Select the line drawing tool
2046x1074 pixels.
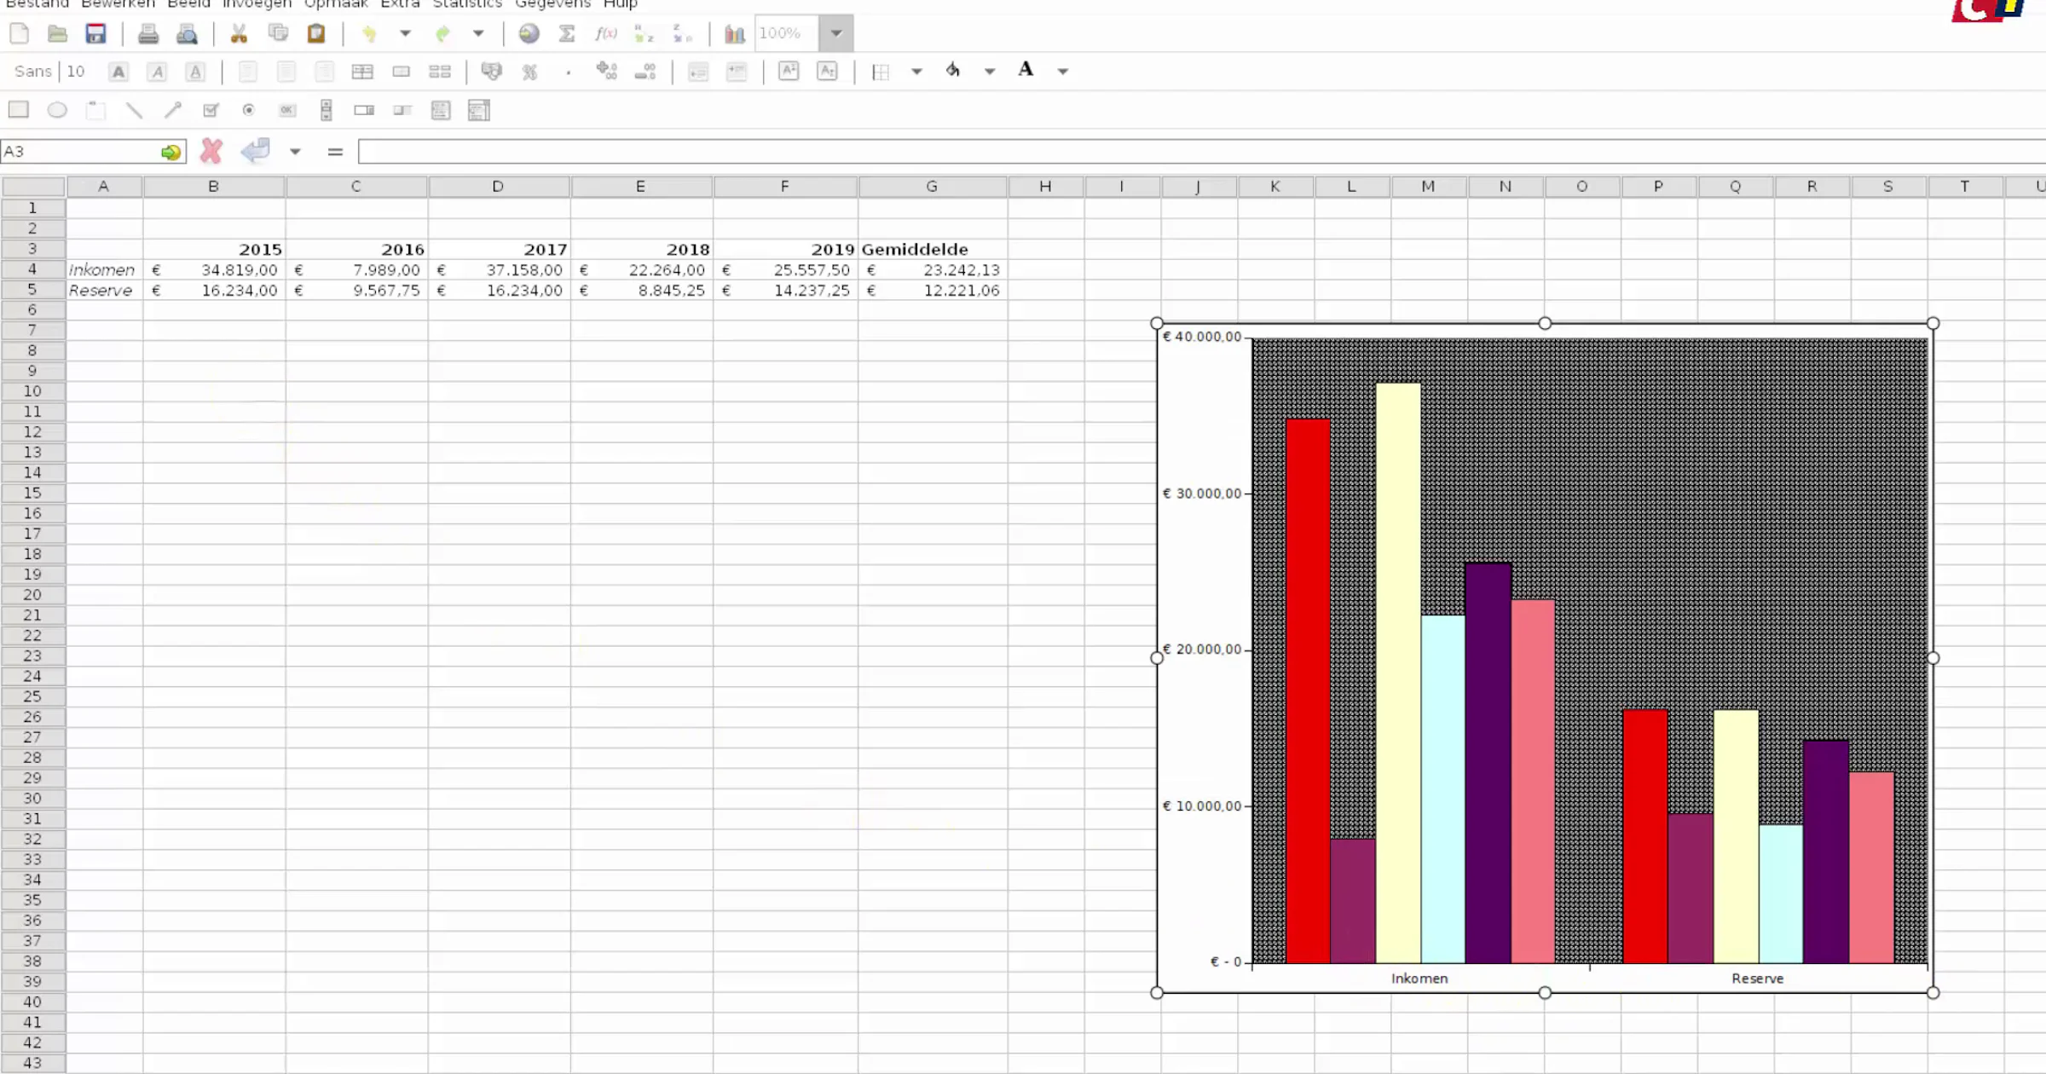[134, 110]
